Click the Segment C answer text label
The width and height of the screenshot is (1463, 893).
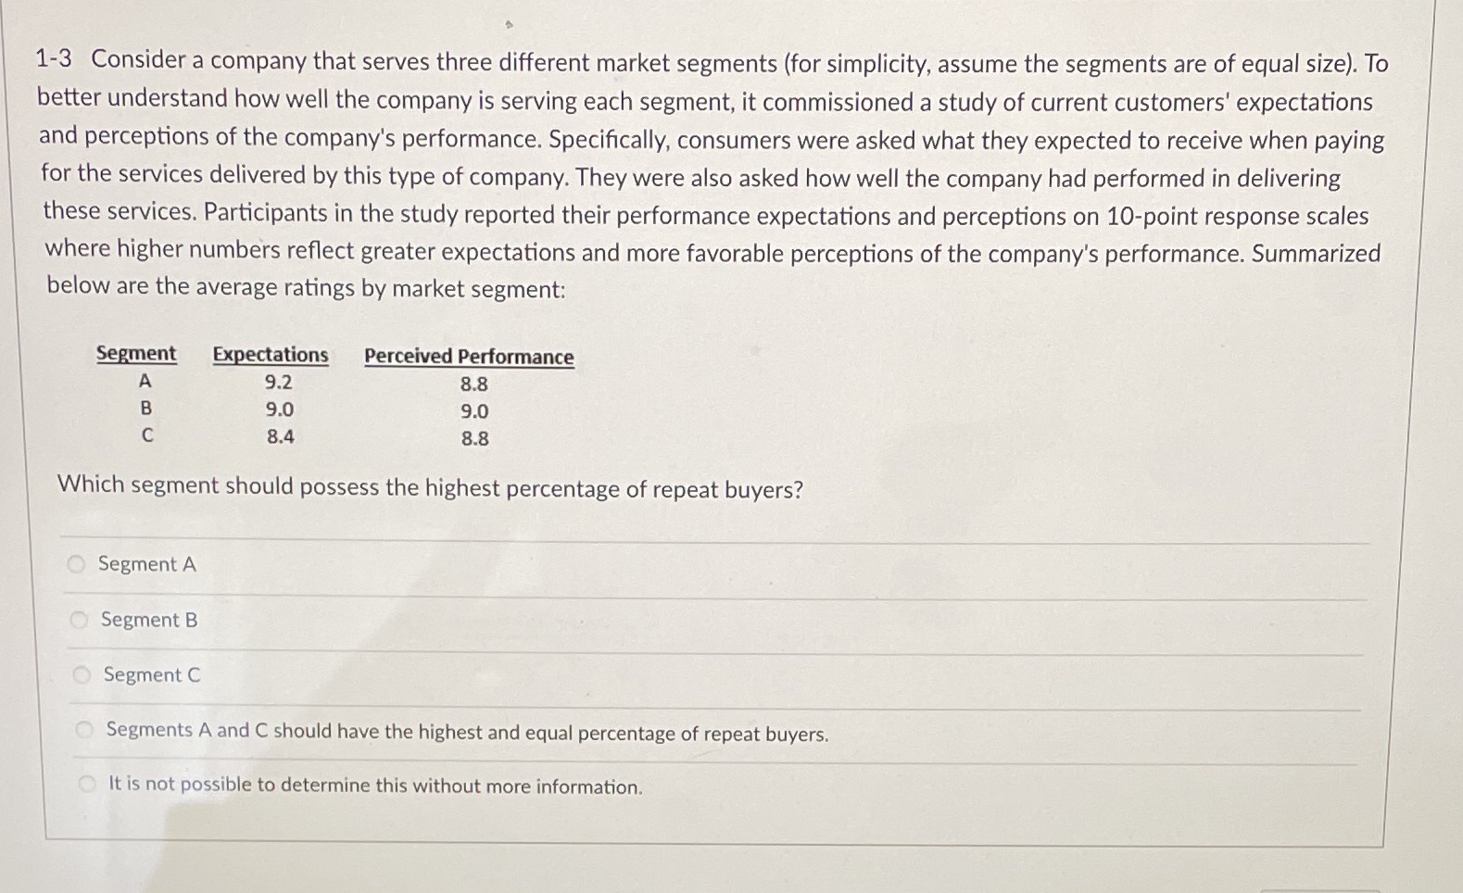[150, 674]
